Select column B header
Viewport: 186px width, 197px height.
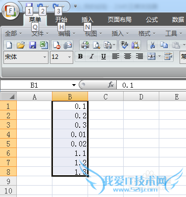pos(70,97)
